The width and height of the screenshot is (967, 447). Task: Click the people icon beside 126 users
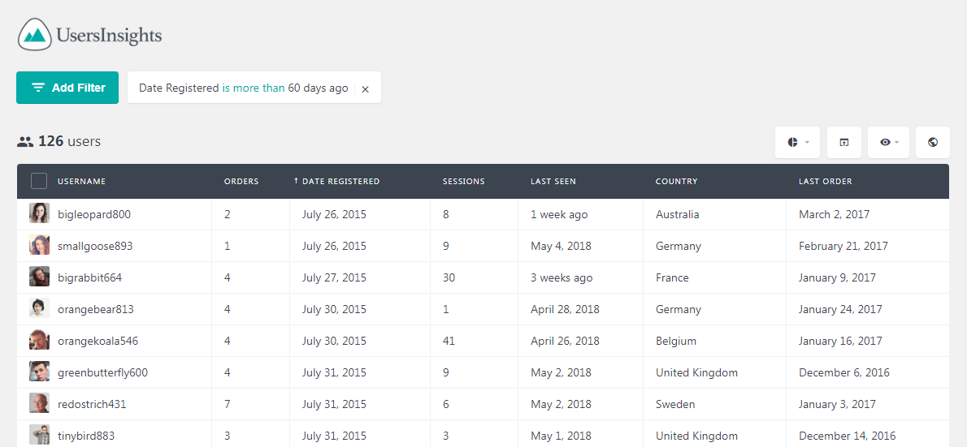pos(24,142)
